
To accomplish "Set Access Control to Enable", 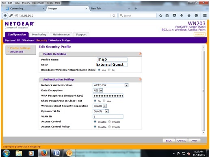I will pos(109,121).
